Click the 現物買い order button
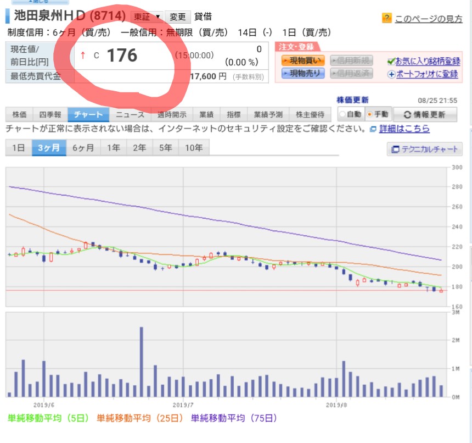 point(303,60)
